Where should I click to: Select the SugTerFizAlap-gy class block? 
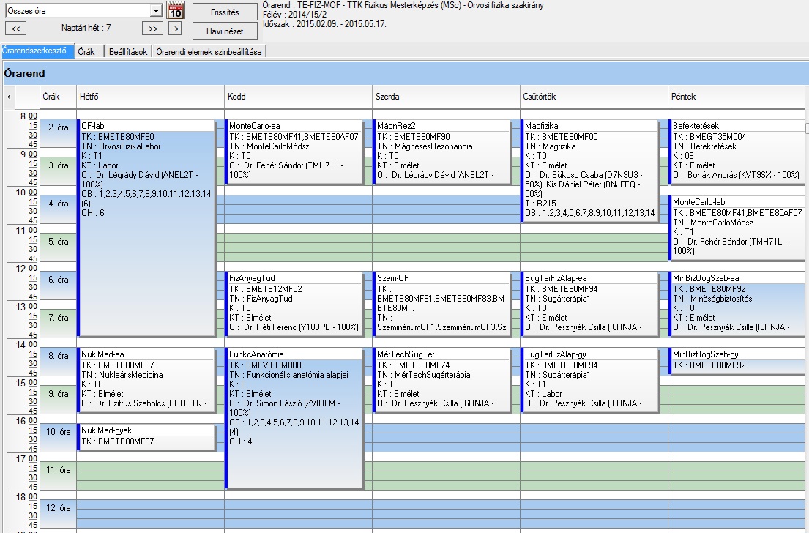tap(589, 380)
